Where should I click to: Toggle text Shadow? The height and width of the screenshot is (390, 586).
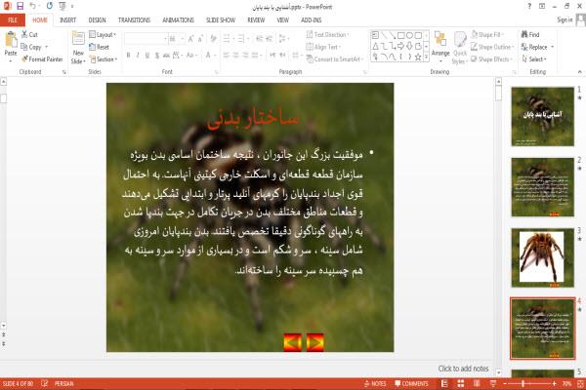click(x=157, y=56)
